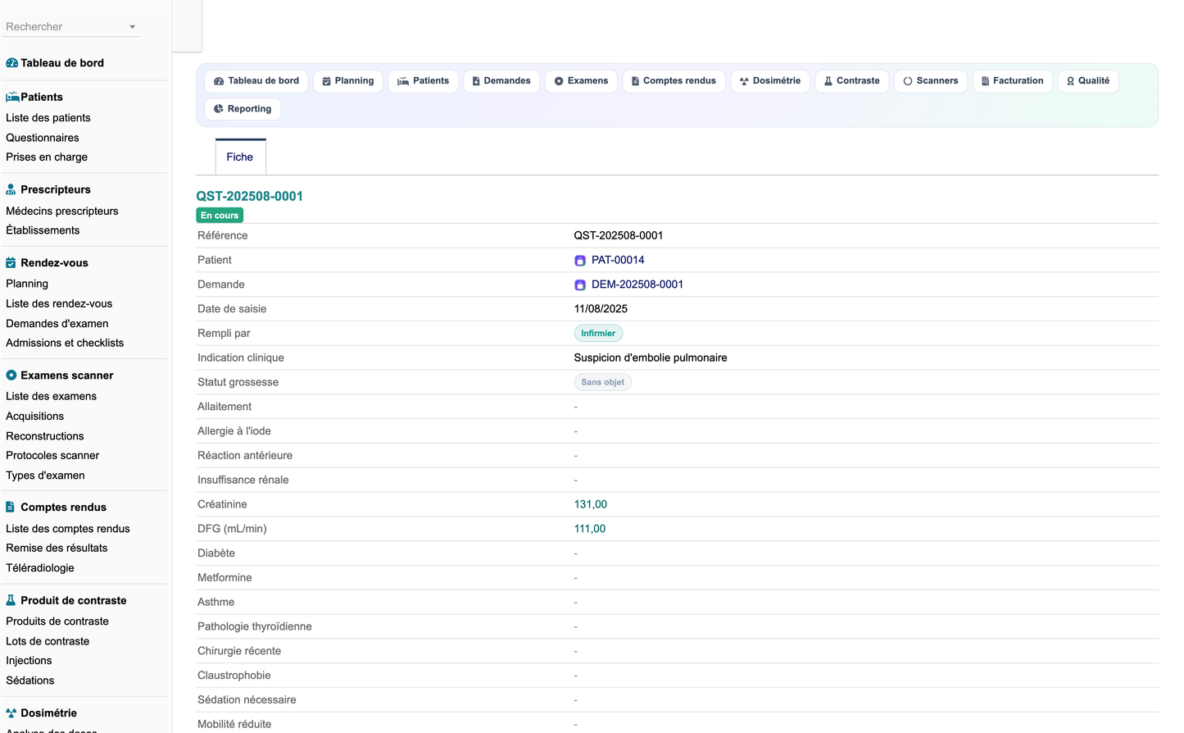Open Médecins prescripteurs in sidebar
The width and height of the screenshot is (1184, 733).
click(x=62, y=212)
